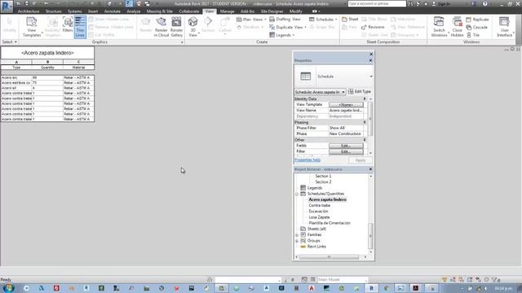The image size is (522, 293).
Task: Select Acero zapata lindero schedule in browser
Action: [327, 199]
